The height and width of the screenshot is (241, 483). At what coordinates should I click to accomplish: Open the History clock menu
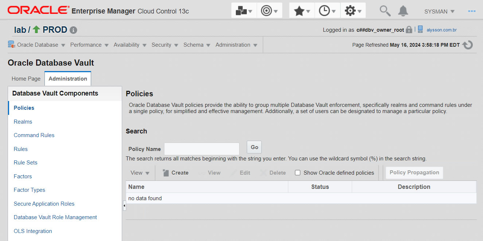tap(327, 11)
